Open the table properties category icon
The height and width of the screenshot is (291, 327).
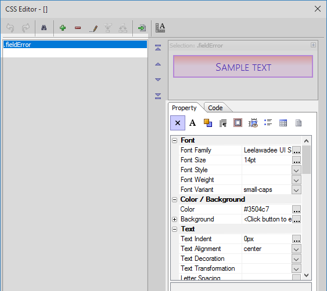point(283,123)
